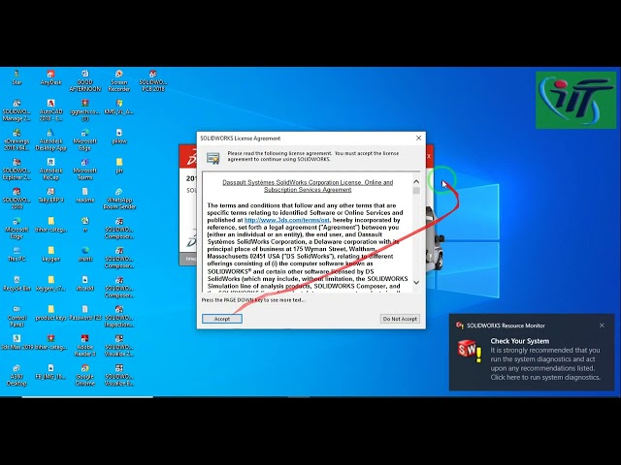Select the SOLIDWORKS Visualize B... icon
The width and height of the screenshot is (621, 465).
118,375
